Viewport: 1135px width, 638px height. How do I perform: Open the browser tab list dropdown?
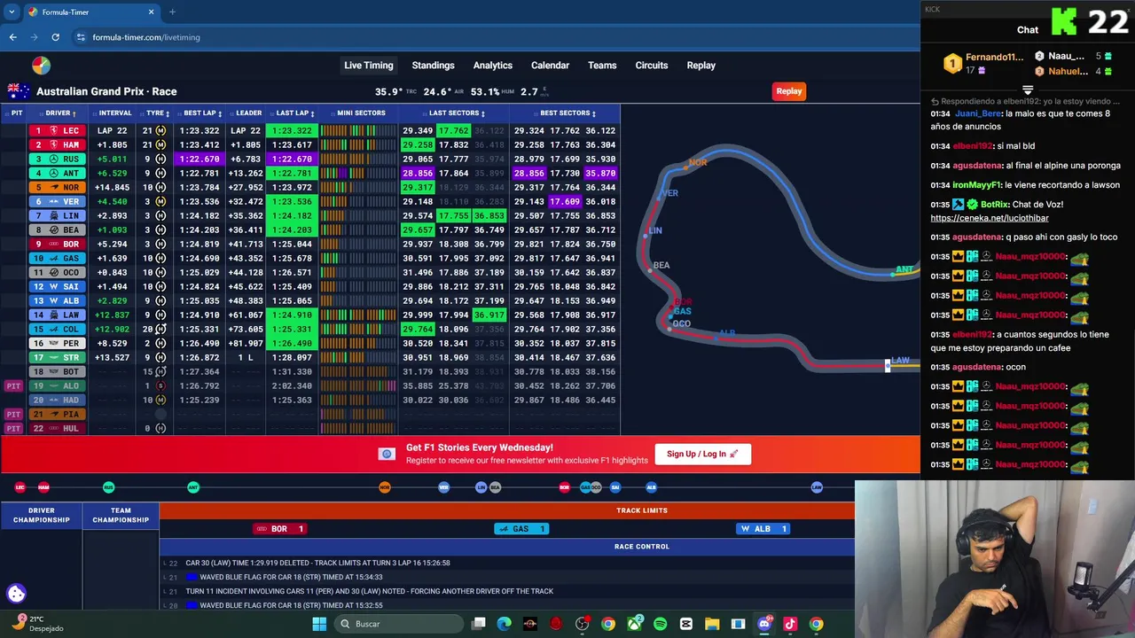tap(12, 12)
